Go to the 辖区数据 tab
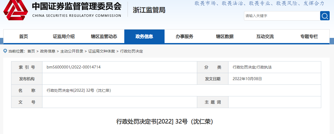334x134 pixels. pos(225,37)
